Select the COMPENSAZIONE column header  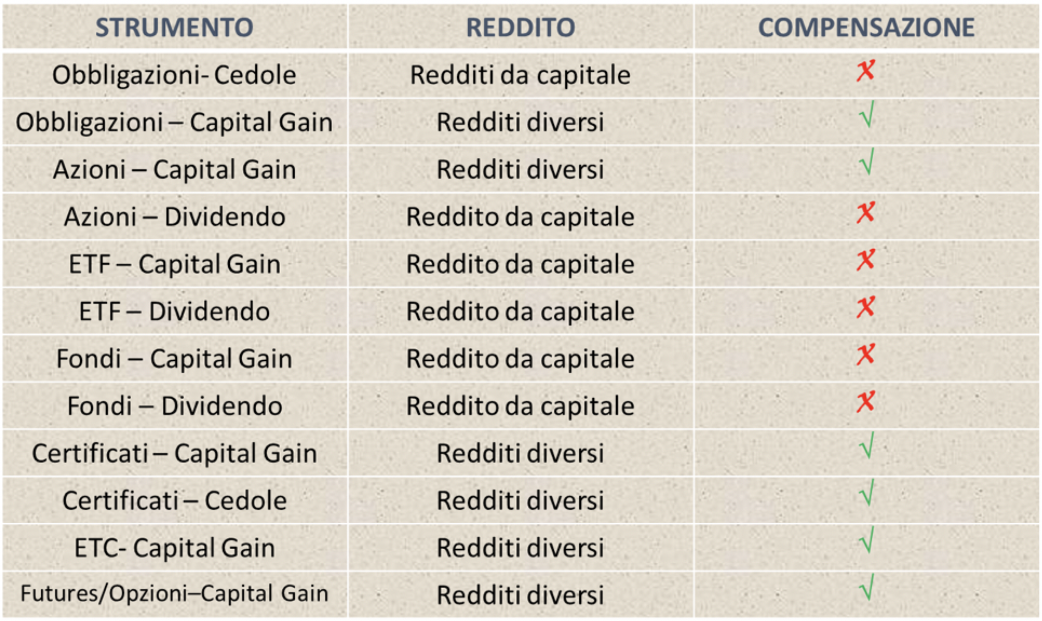coord(867,27)
